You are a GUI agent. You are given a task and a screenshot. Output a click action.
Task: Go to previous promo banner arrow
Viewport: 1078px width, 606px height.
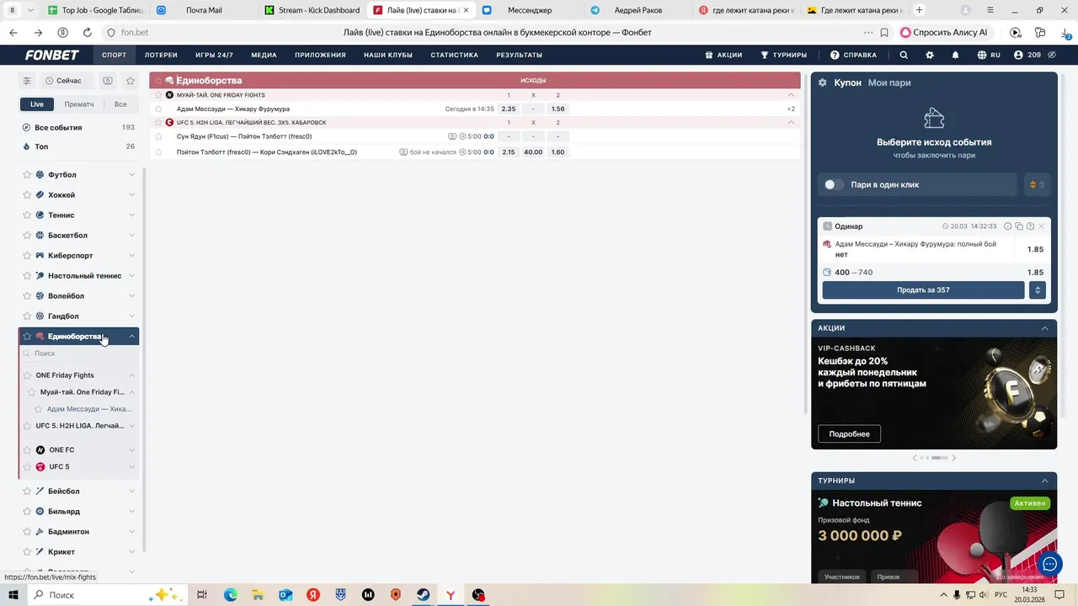tap(915, 458)
